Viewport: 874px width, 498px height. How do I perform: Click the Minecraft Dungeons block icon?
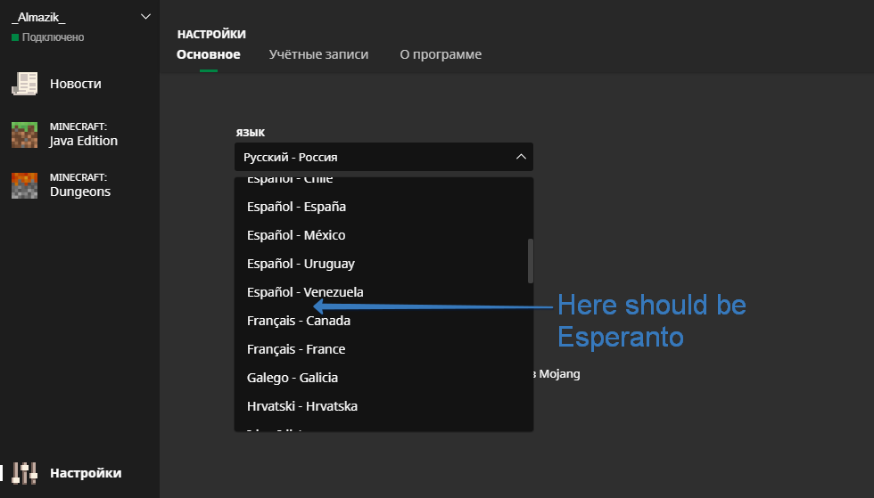tap(24, 185)
